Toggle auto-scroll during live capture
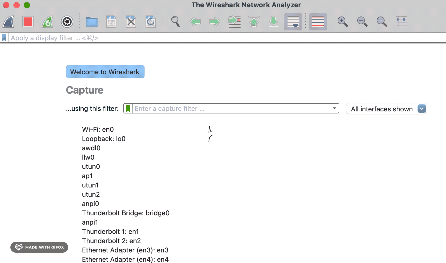The image size is (446, 263). coord(293,22)
